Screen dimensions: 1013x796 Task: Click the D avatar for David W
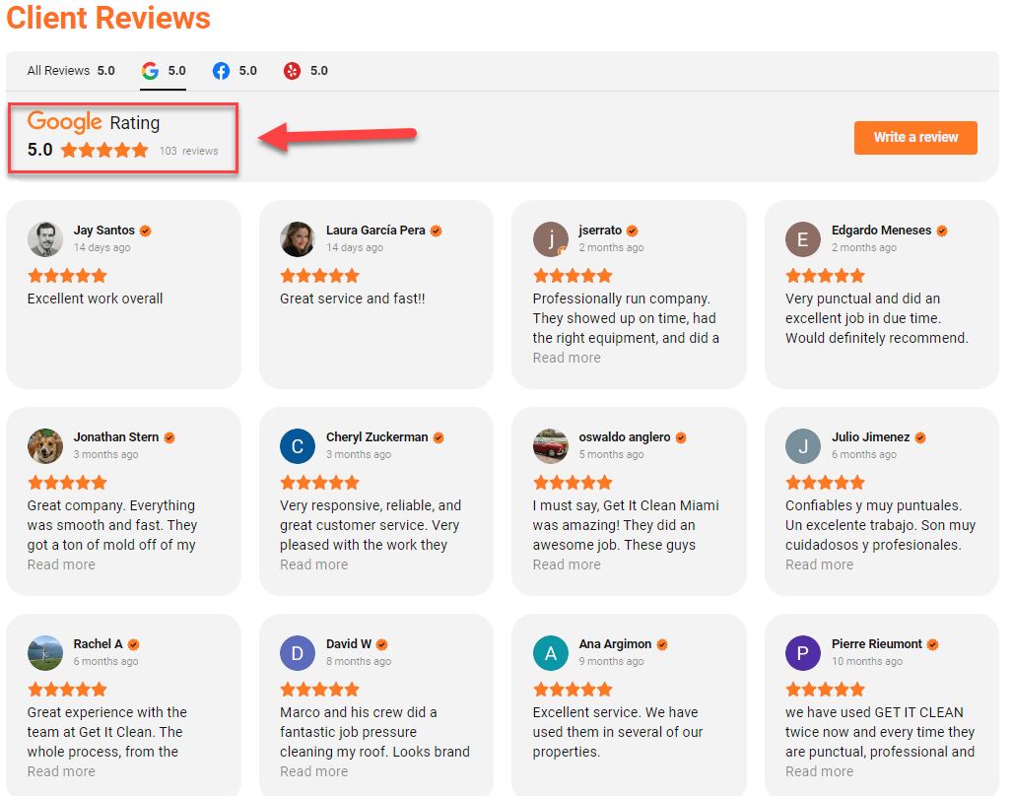(298, 652)
